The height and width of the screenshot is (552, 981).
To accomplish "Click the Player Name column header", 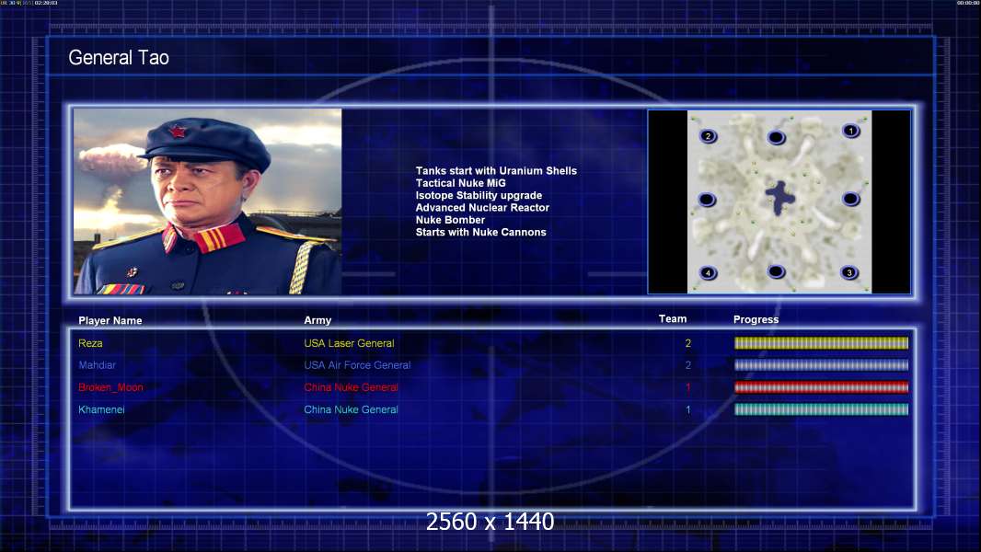I will click(110, 321).
